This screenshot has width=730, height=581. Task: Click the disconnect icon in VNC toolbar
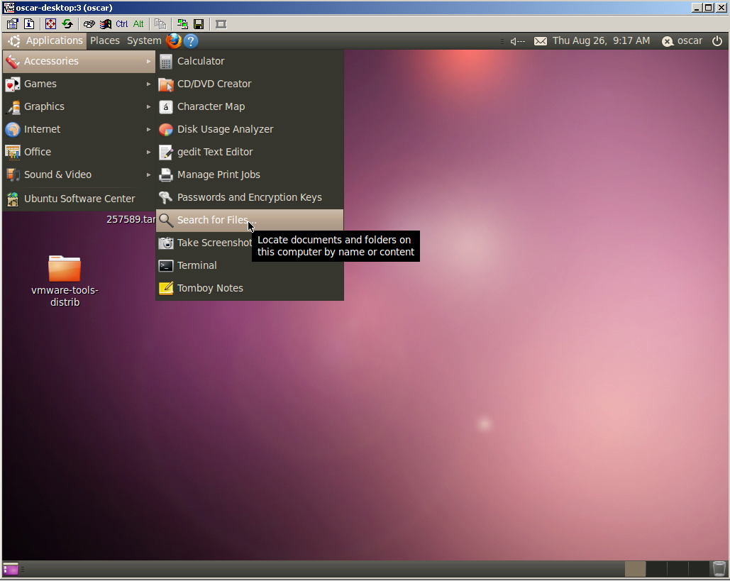(x=221, y=24)
